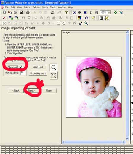Viewport: 133px width, 154px height.
Task: Toggle the grid display icon
Action: point(101,18)
